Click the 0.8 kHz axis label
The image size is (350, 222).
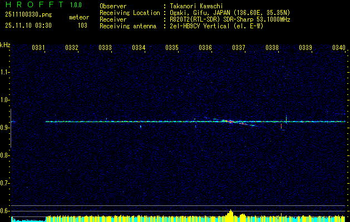click(5, 155)
